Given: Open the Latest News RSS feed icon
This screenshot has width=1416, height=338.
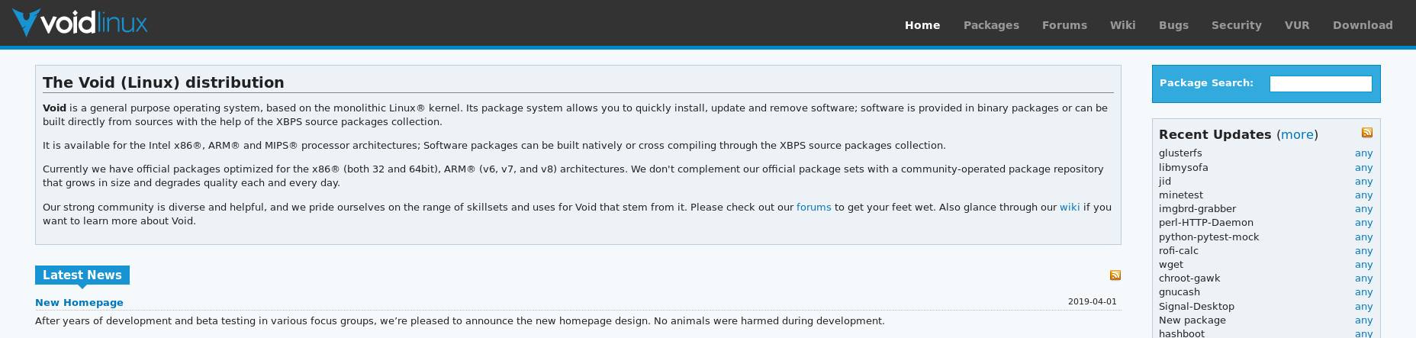Looking at the screenshot, I should point(1115,275).
